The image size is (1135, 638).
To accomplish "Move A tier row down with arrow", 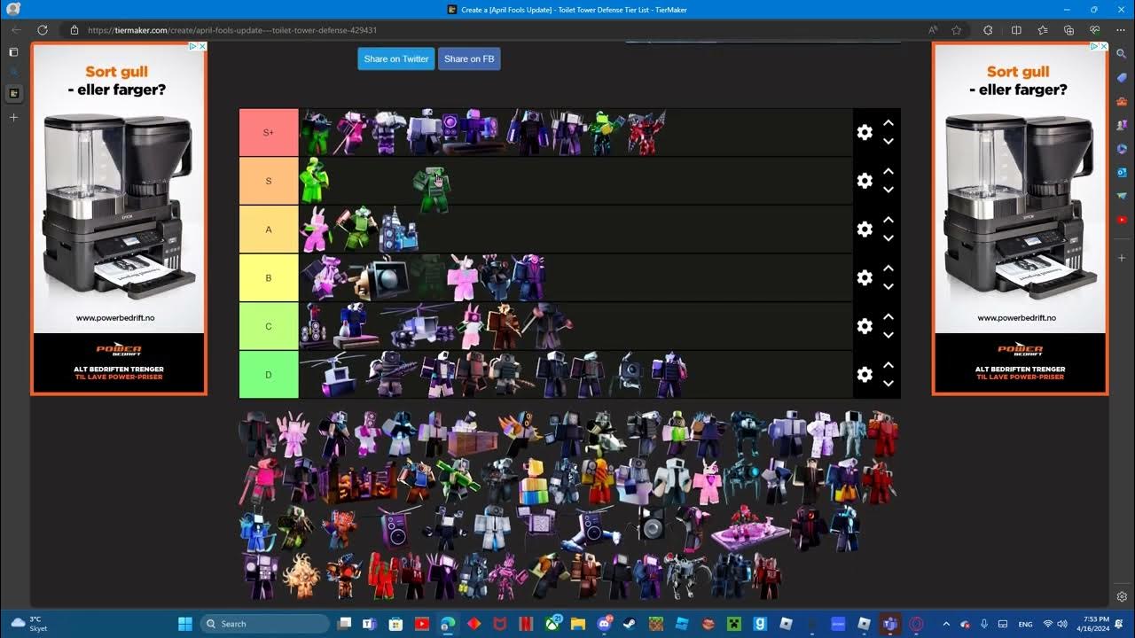I will coord(888,238).
